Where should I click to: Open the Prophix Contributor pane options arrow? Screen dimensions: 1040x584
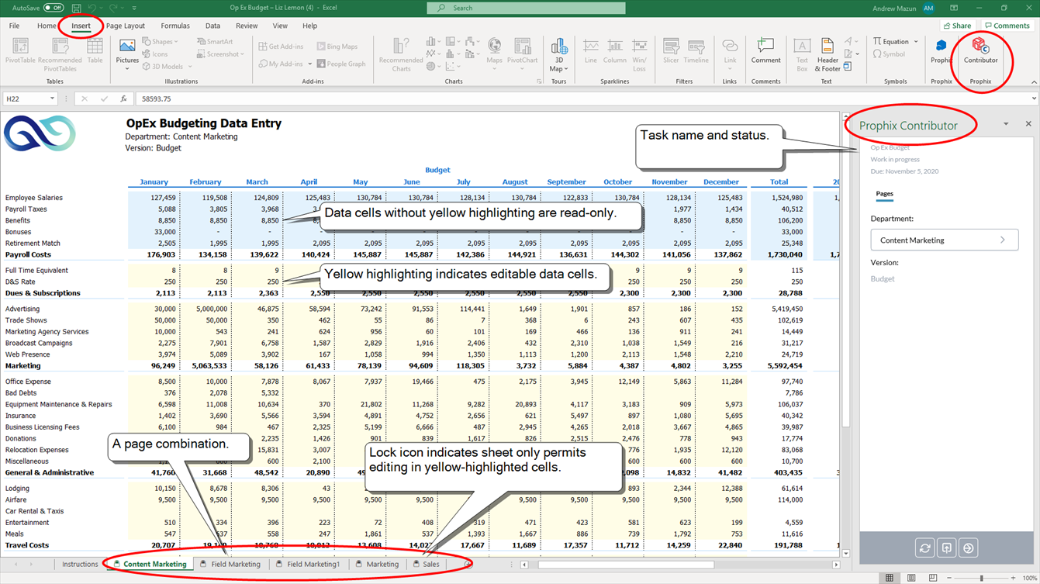[1006, 124]
